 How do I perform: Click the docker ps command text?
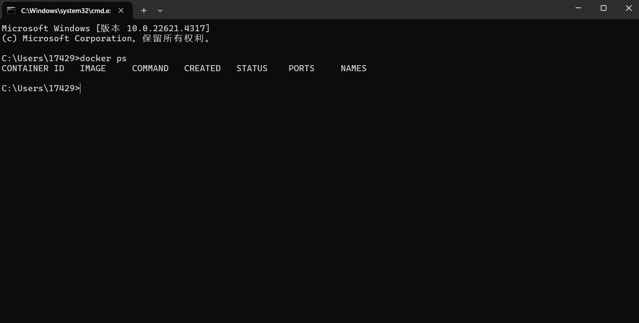coord(103,58)
